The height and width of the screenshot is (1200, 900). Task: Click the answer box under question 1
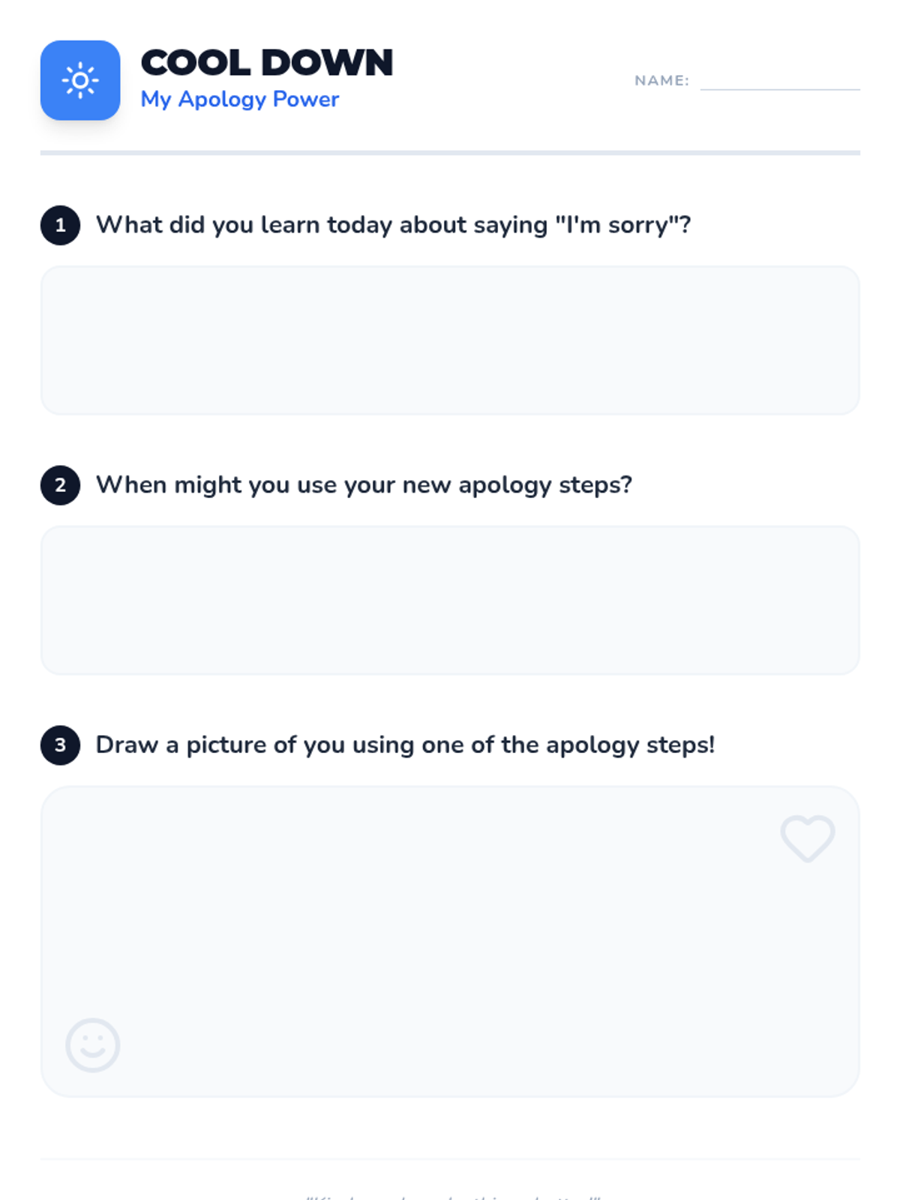coord(450,340)
